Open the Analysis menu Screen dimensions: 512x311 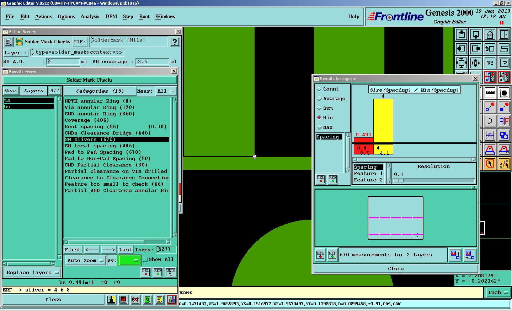point(90,17)
